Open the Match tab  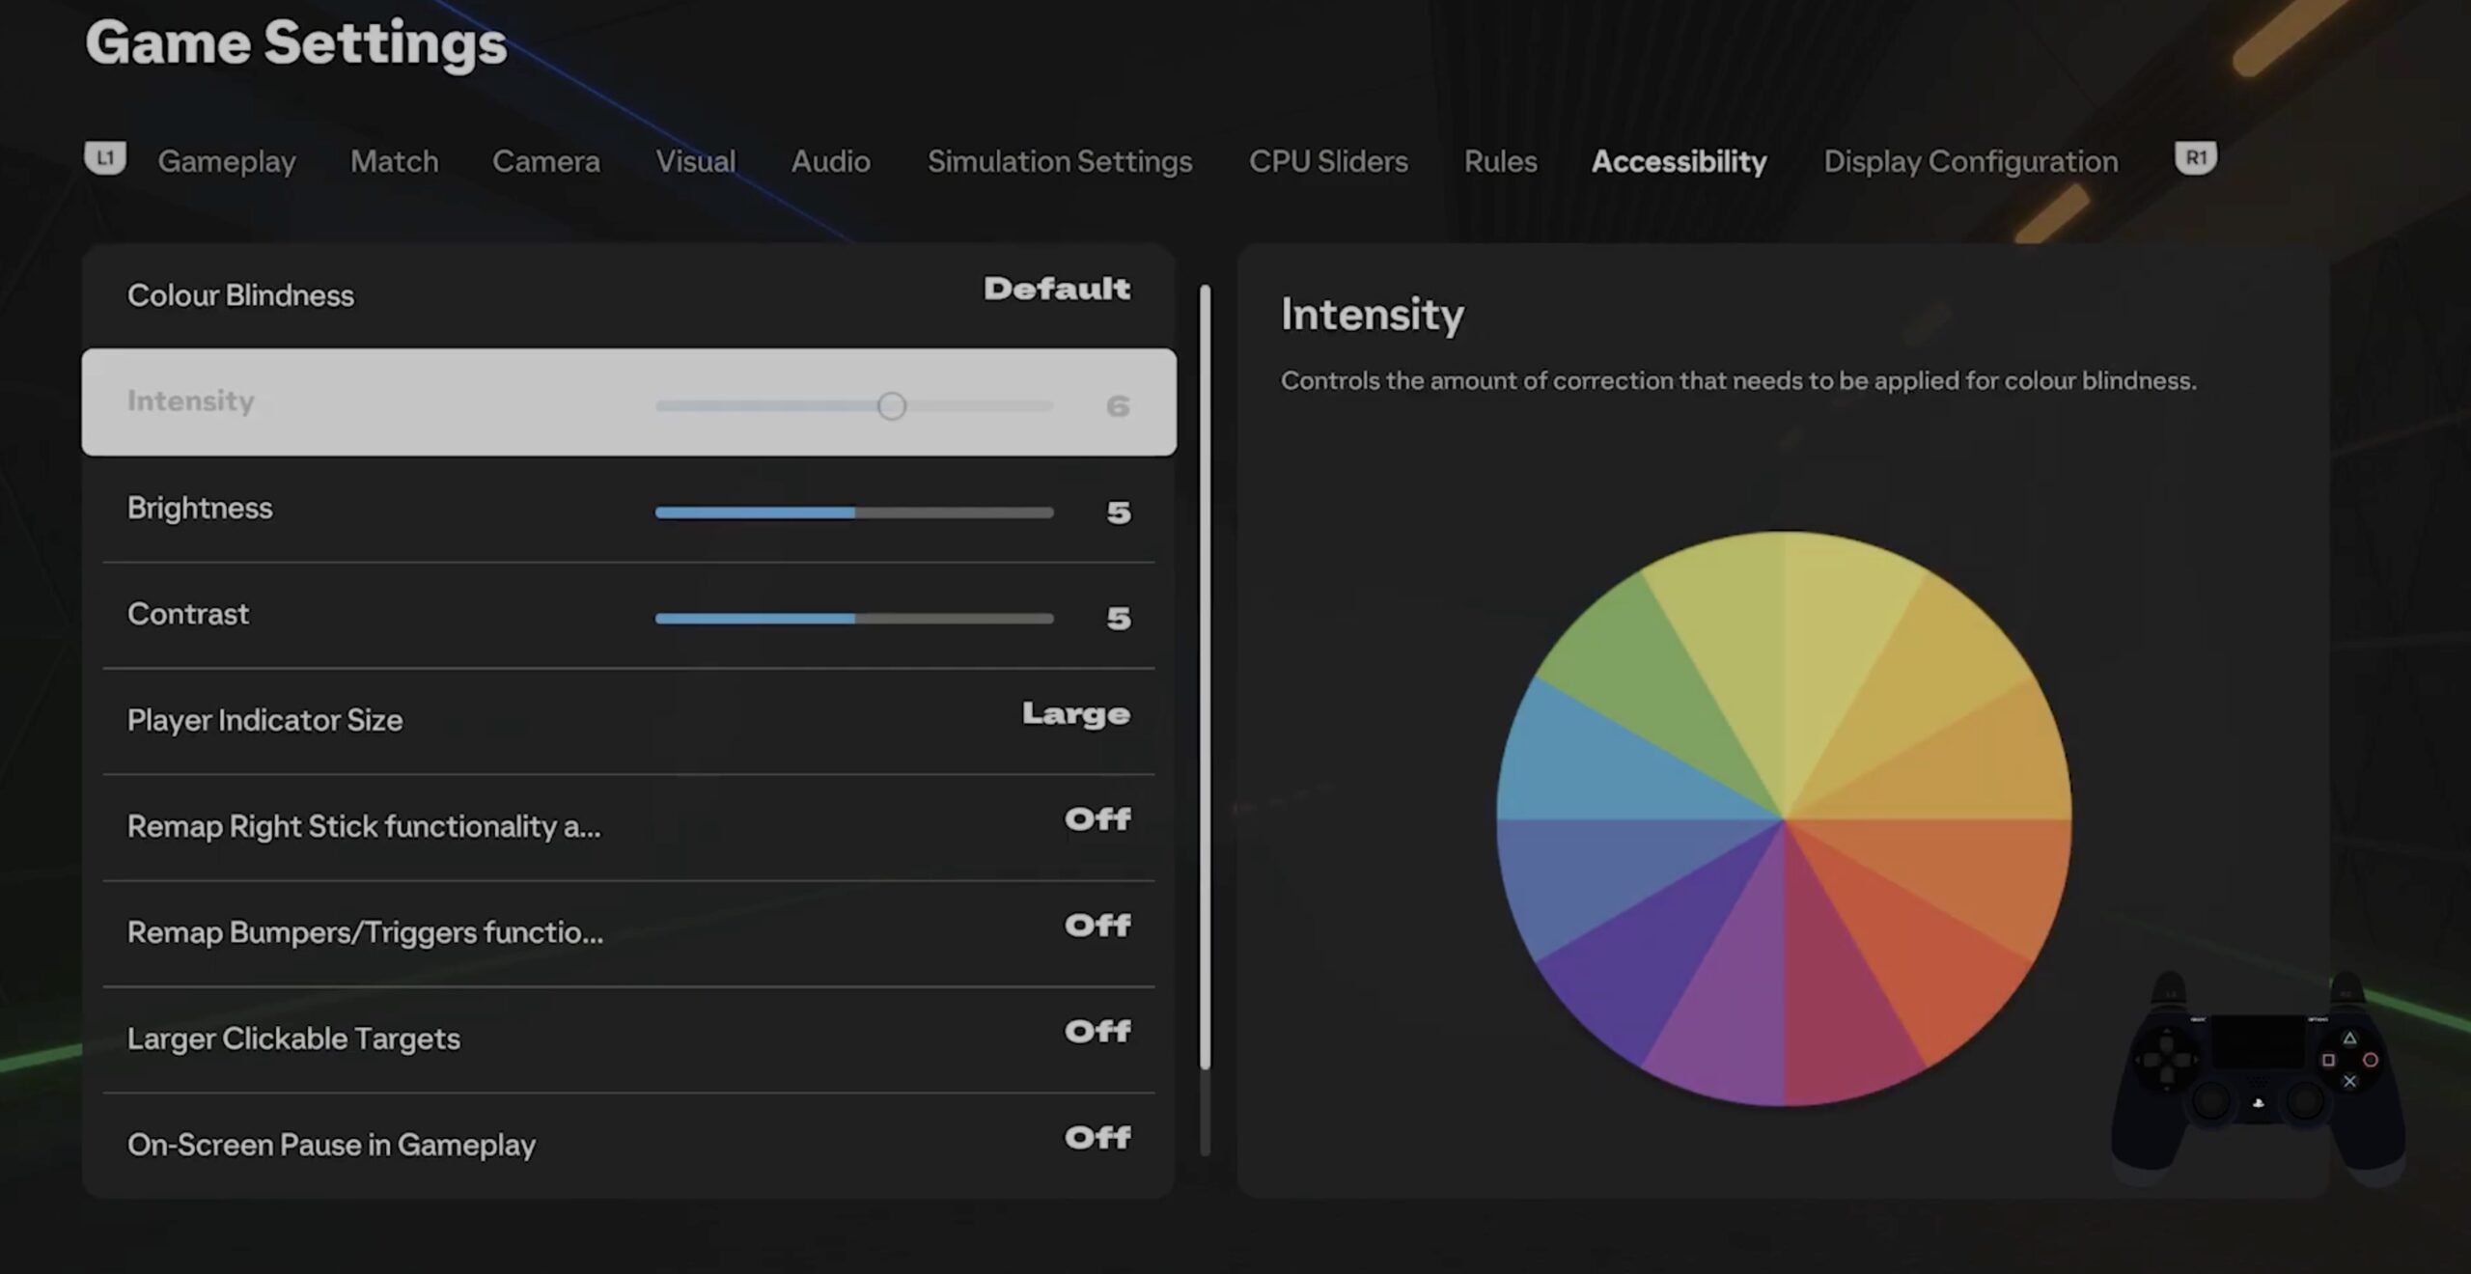[x=394, y=161]
